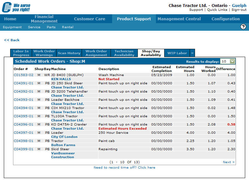Open the Results to display dropdown
249x180 pixels.
tap(232, 61)
